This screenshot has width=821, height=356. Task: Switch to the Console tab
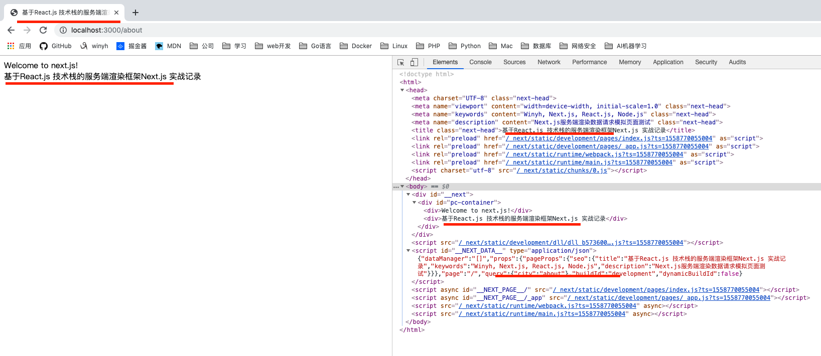pos(480,62)
